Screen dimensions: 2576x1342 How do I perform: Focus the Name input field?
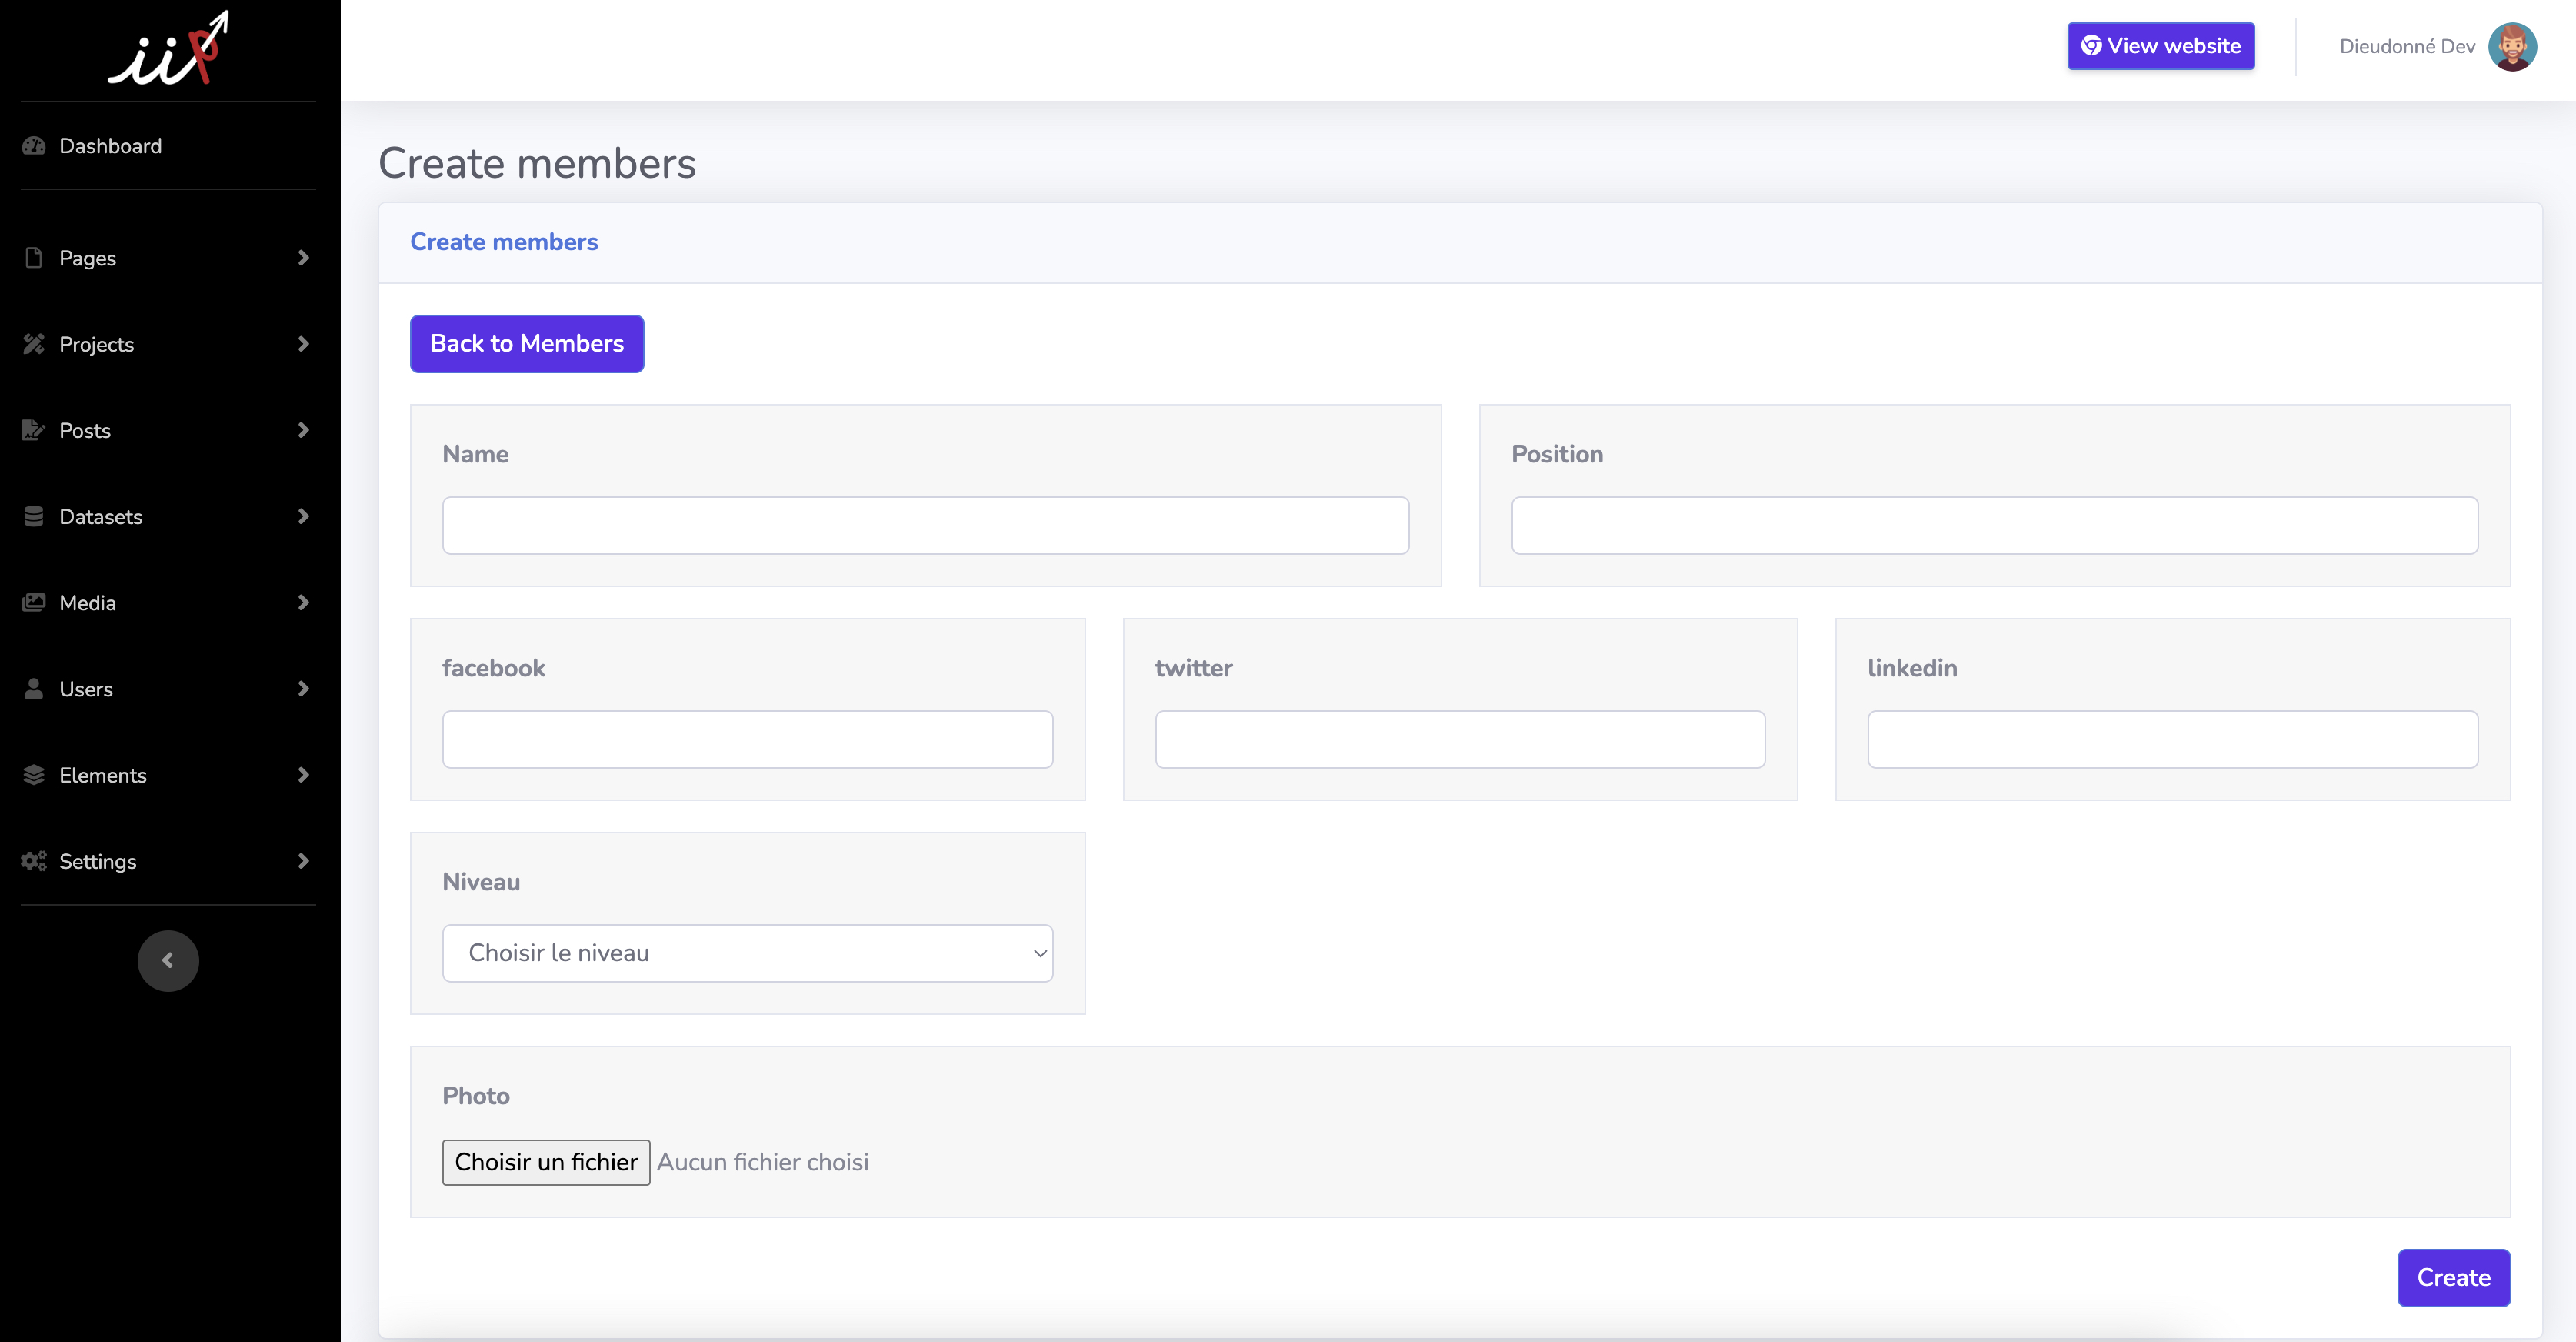click(x=925, y=526)
